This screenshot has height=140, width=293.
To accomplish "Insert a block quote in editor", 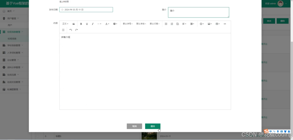I will coord(74,24).
